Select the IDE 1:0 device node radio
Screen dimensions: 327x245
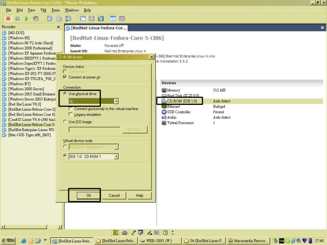point(65,156)
